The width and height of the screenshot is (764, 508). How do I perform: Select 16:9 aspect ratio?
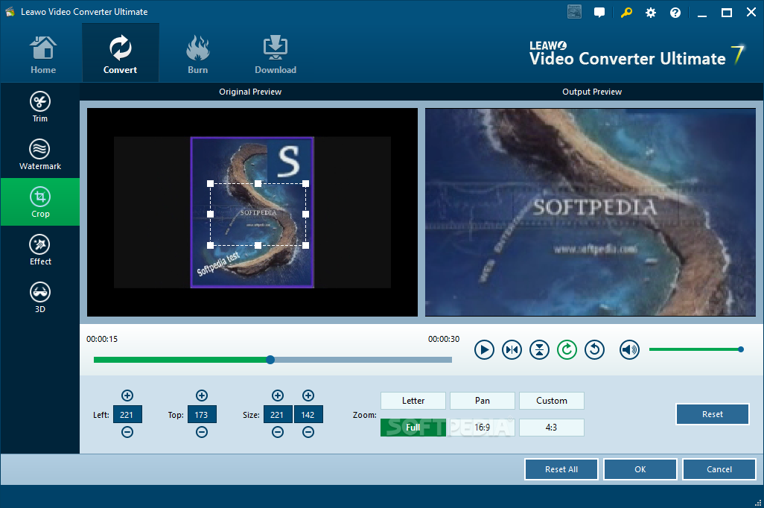[483, 428]
